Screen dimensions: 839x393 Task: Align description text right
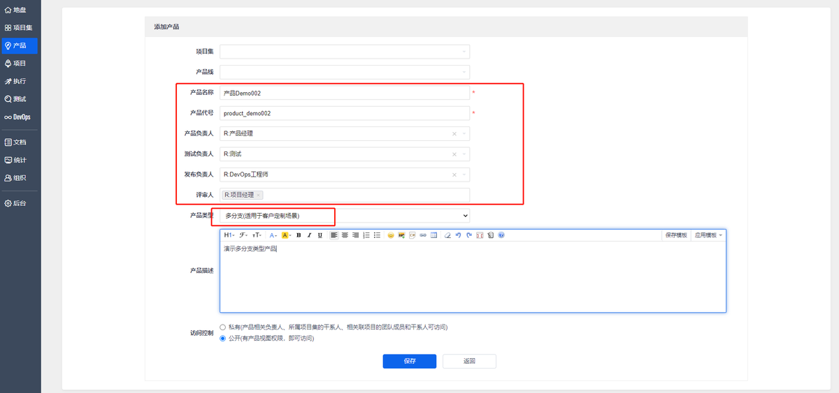pos(355,235)
